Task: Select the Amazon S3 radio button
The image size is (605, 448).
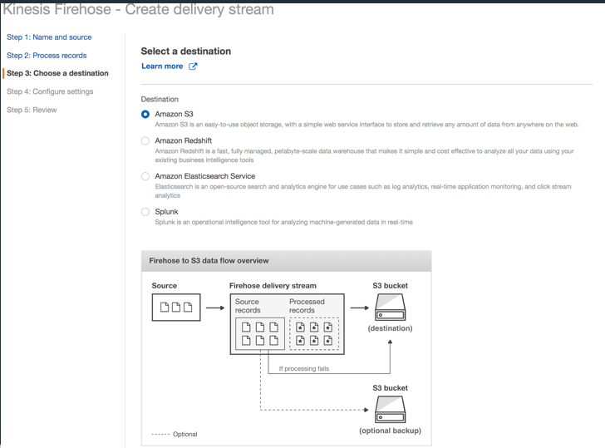Action: 145,114
